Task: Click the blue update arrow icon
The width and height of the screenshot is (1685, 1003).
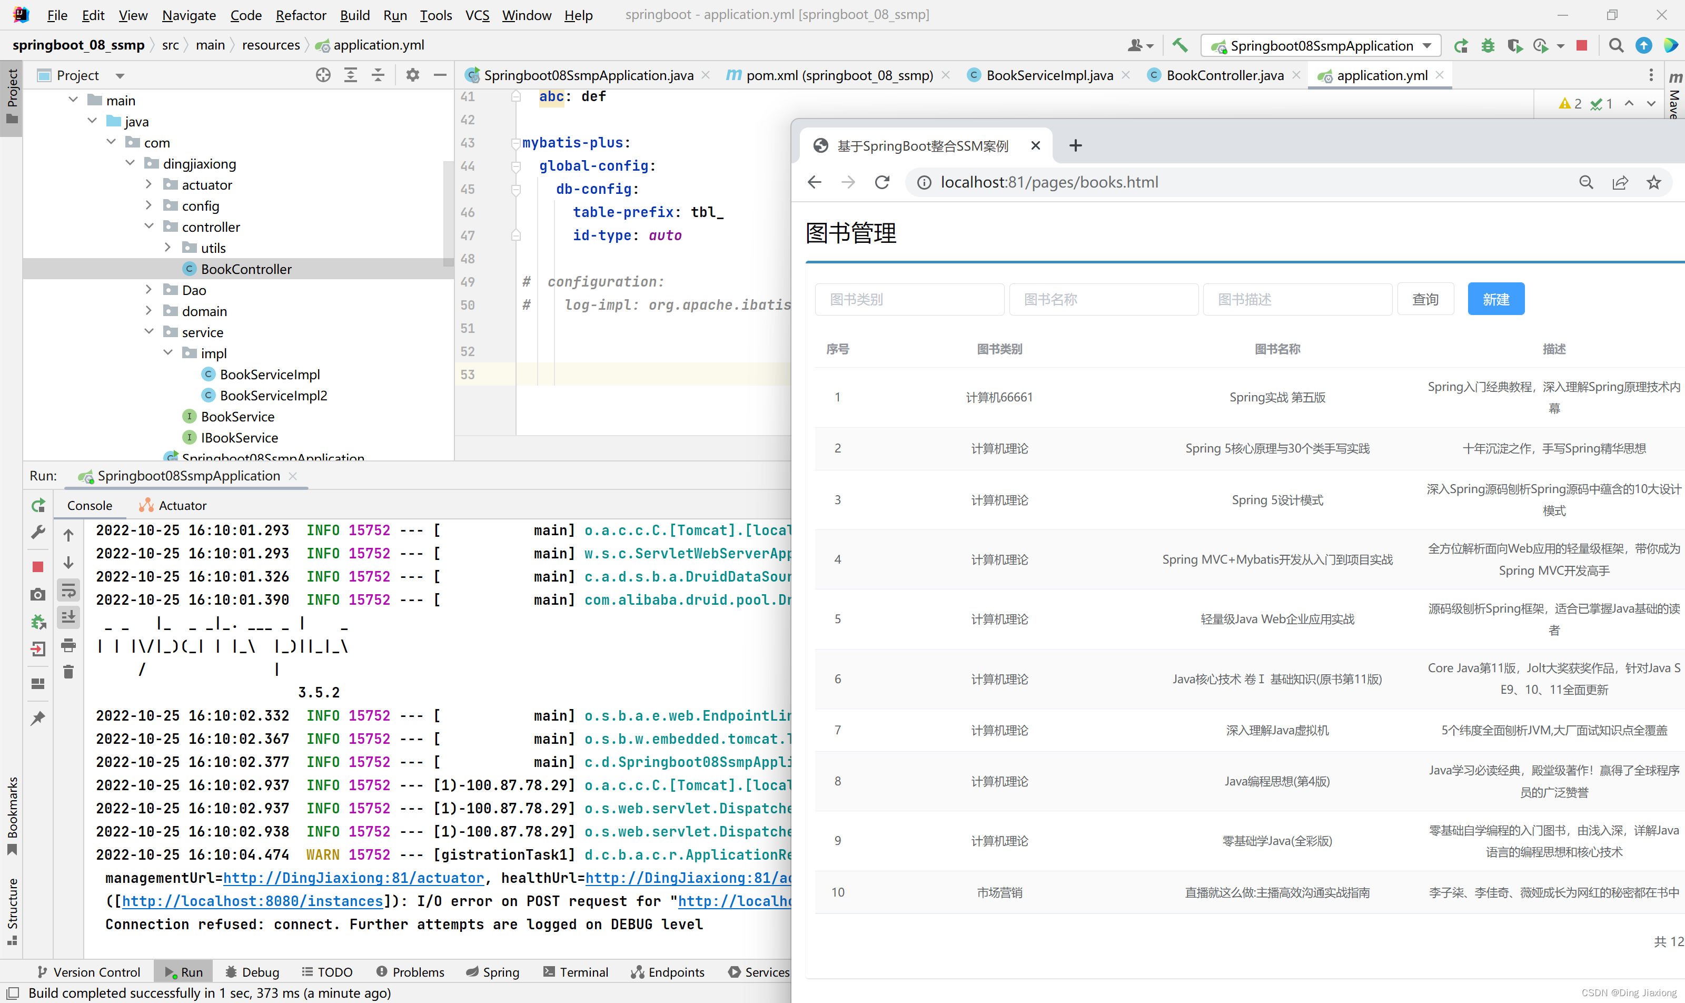Action: [x=1643, y=45]
